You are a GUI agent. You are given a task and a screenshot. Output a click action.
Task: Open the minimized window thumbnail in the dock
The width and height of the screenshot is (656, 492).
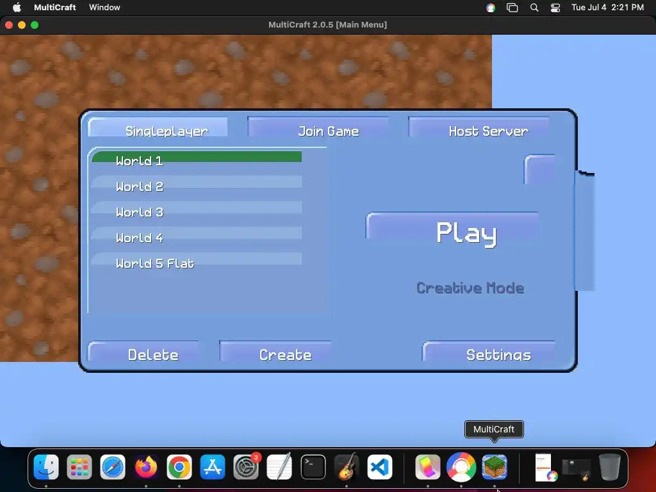pyautogui.click(x=577, y=469)
